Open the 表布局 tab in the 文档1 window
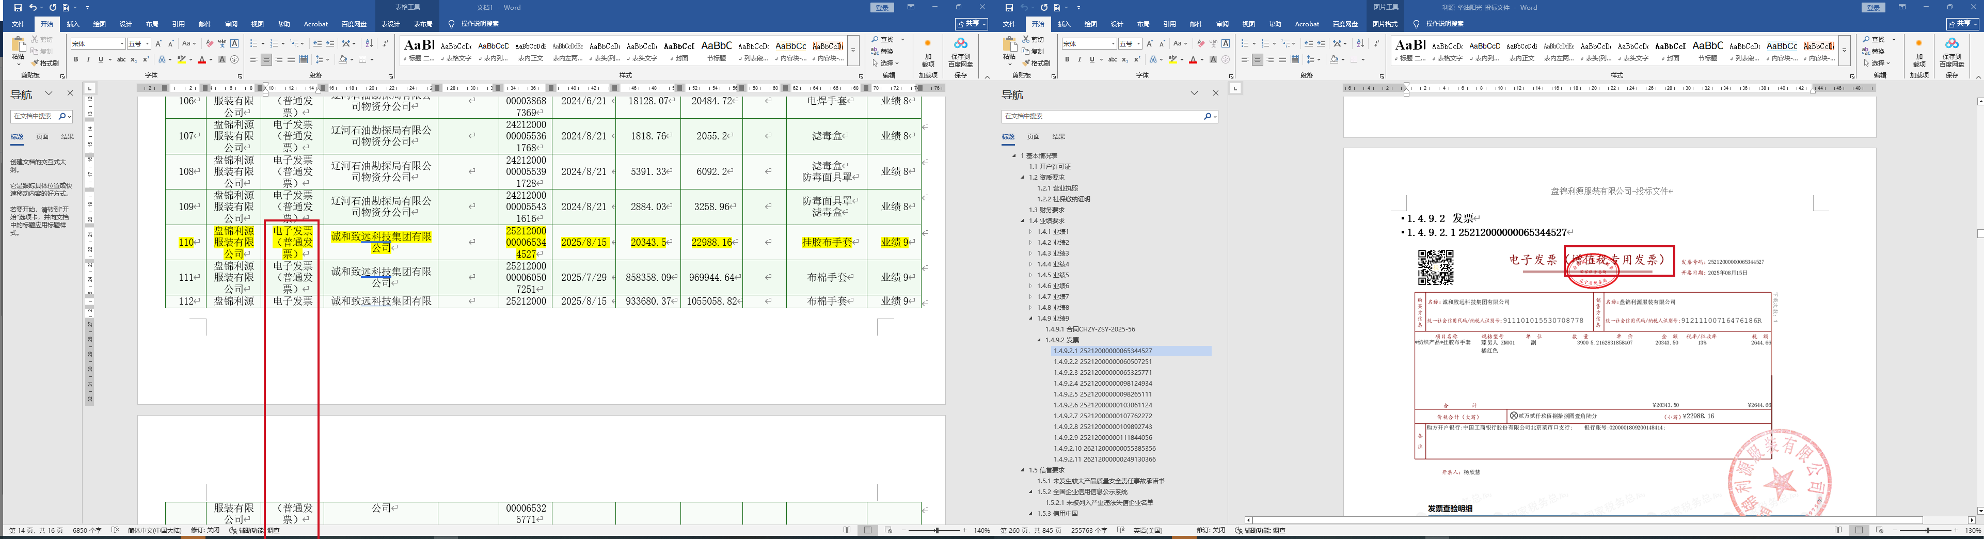This screenshot has height=539, width=1984. 423,24
